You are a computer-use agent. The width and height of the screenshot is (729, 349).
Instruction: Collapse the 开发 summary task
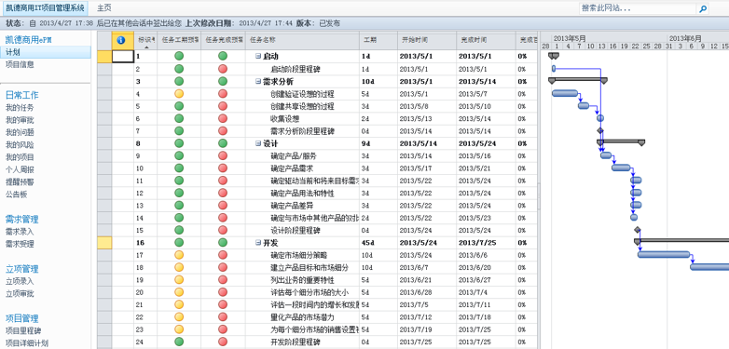tap(258, 242)
